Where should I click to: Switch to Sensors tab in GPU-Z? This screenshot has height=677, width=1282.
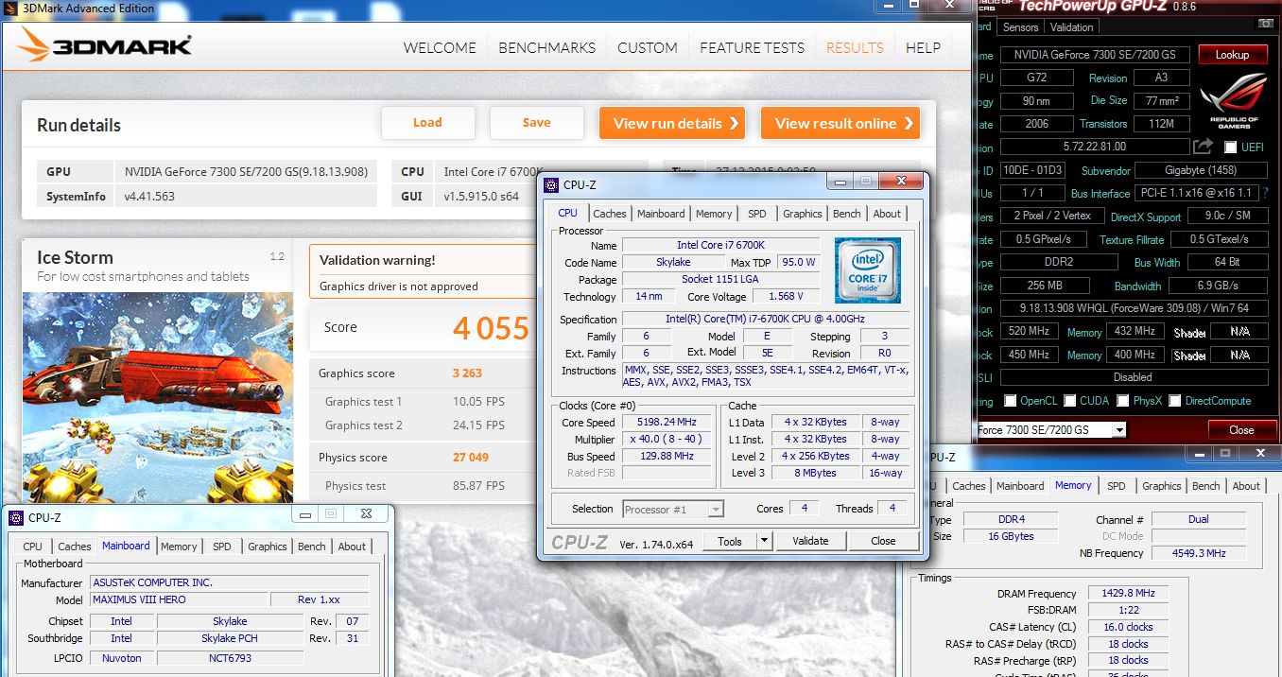pos(1020,27)
